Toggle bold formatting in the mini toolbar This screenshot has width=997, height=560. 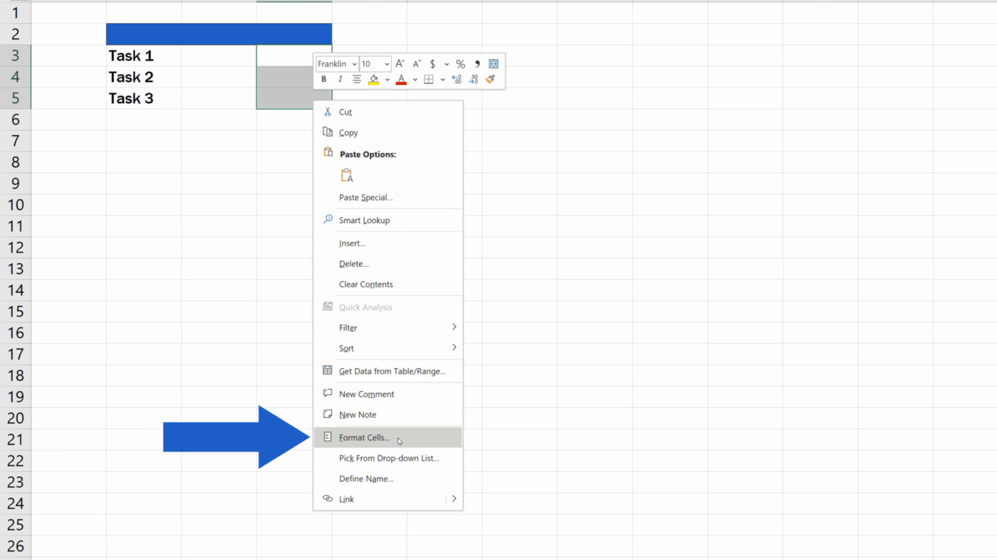(324, 79)
